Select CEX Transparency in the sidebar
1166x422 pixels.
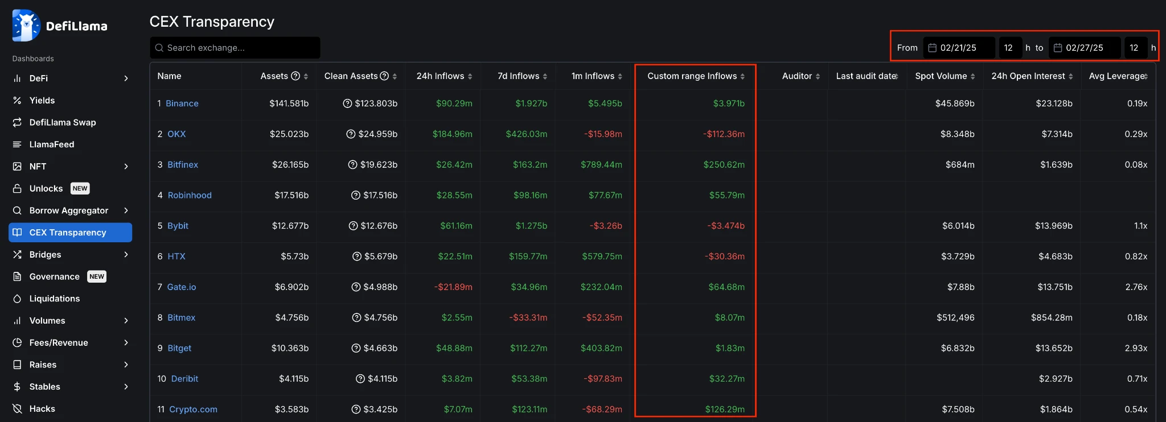click(x=68, y=233)
